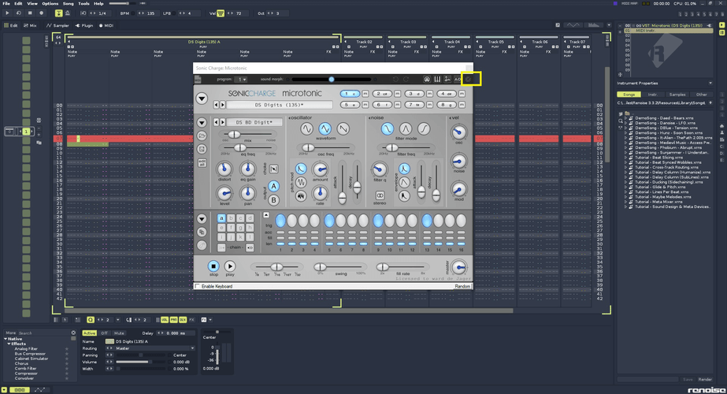This screenshot has width=727, height=394.
Task: Switch to the MIDI tab
Action: click(106, 25)
